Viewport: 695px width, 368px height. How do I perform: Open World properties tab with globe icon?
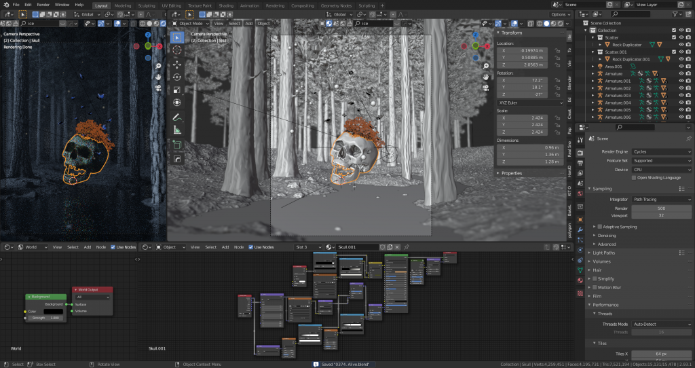point(580,194)
